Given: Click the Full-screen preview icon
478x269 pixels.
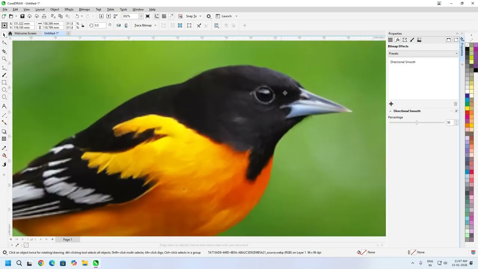Looking at the screenshot, I should coord(148,16).
